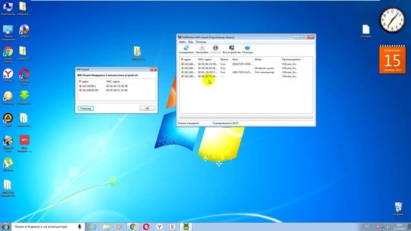Viewport: 411px width, 231px height.
Task: Select the Интернет-шлюз gateway row
Action: [x=246, y=68]
